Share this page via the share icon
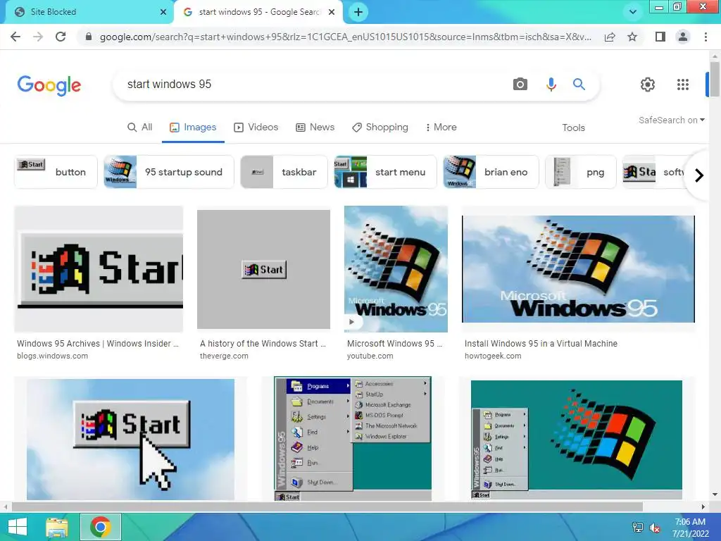Viewport: 721px width, 541px height. click(x=610, y=37)
